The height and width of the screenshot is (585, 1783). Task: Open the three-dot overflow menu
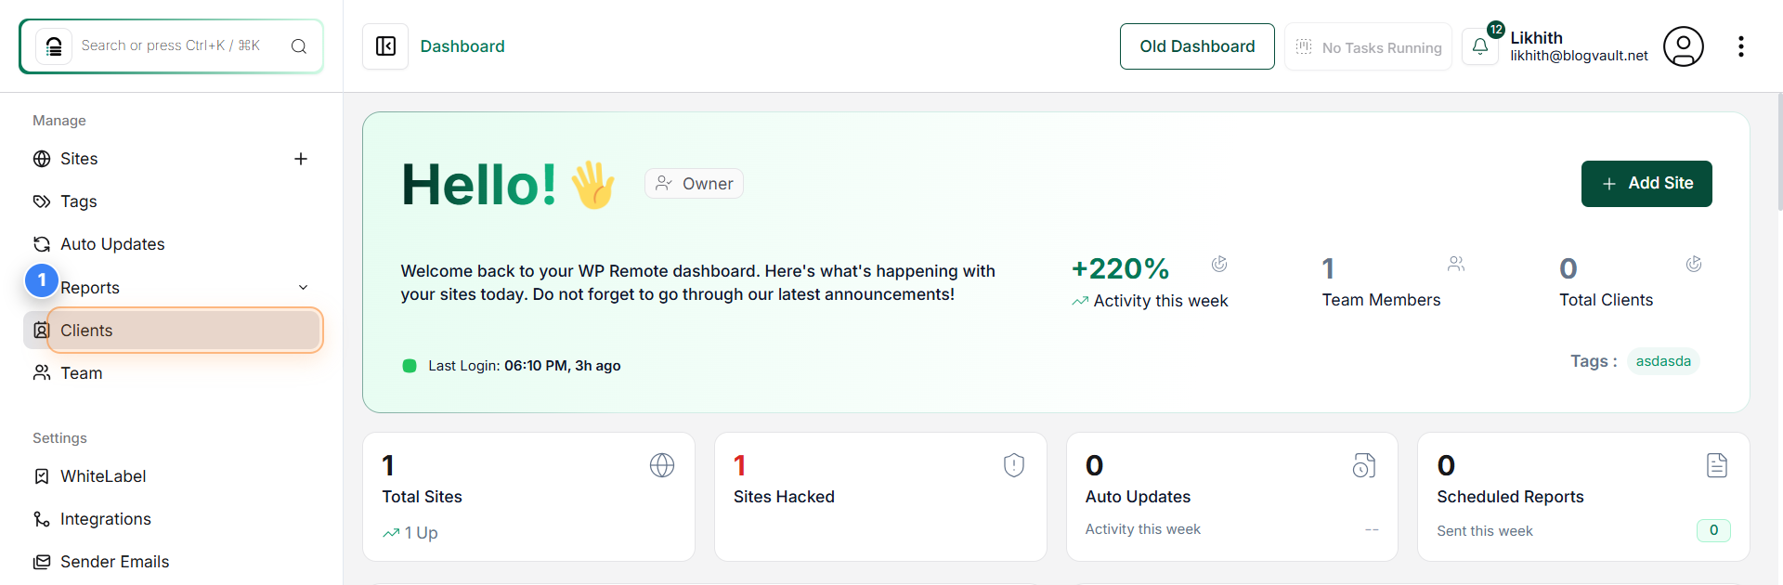point(1742,45)
